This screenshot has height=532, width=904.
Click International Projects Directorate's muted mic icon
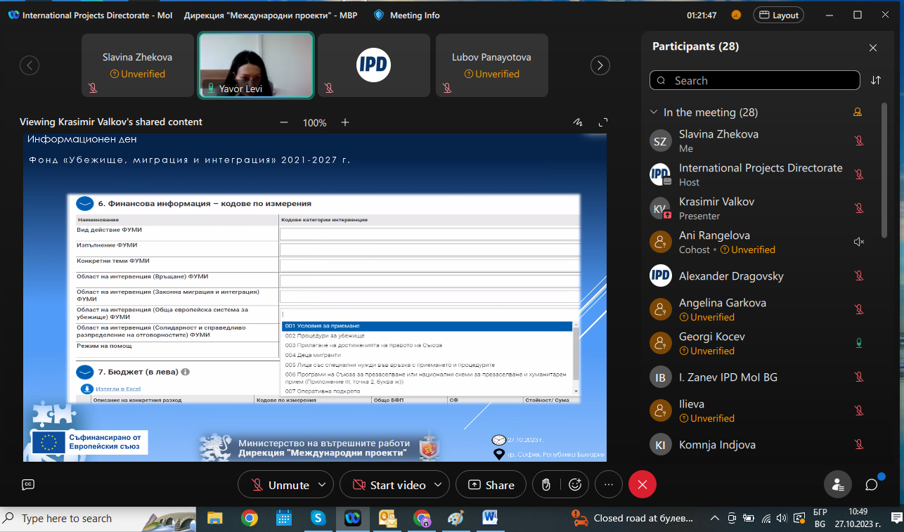858,174
